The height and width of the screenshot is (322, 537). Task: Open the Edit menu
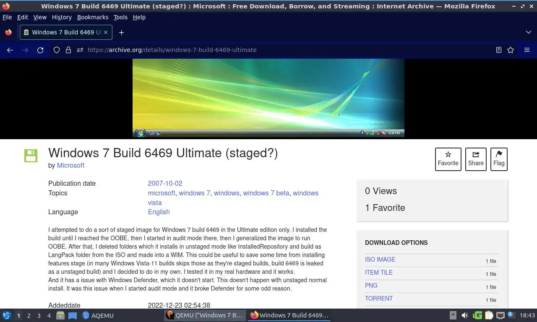tap(23, 17)
